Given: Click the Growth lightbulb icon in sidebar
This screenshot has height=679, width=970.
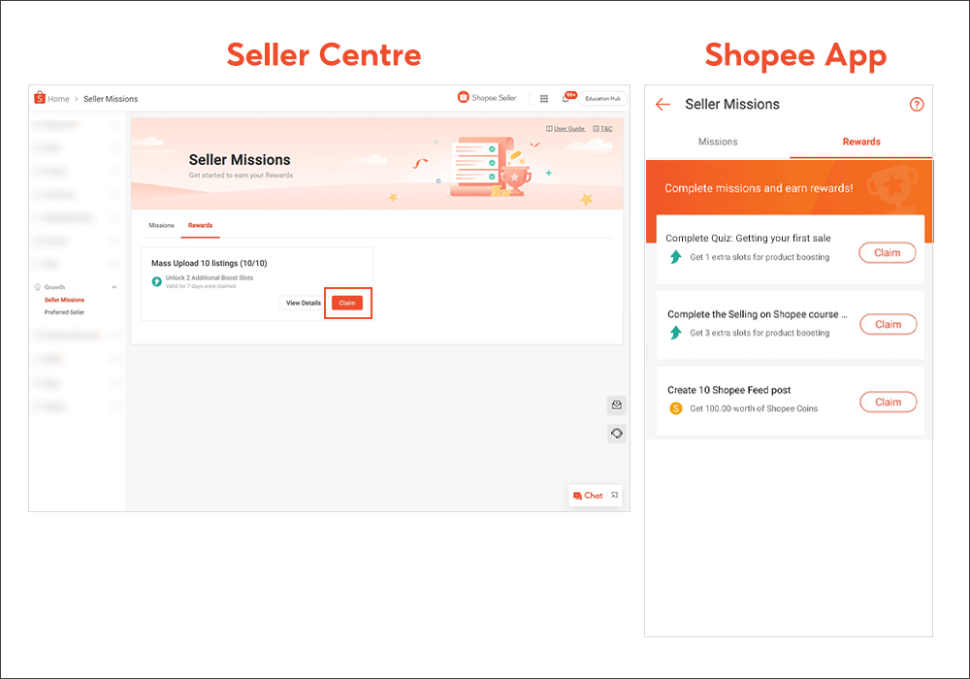Looking at the screenshot, I should coord(38,287).
